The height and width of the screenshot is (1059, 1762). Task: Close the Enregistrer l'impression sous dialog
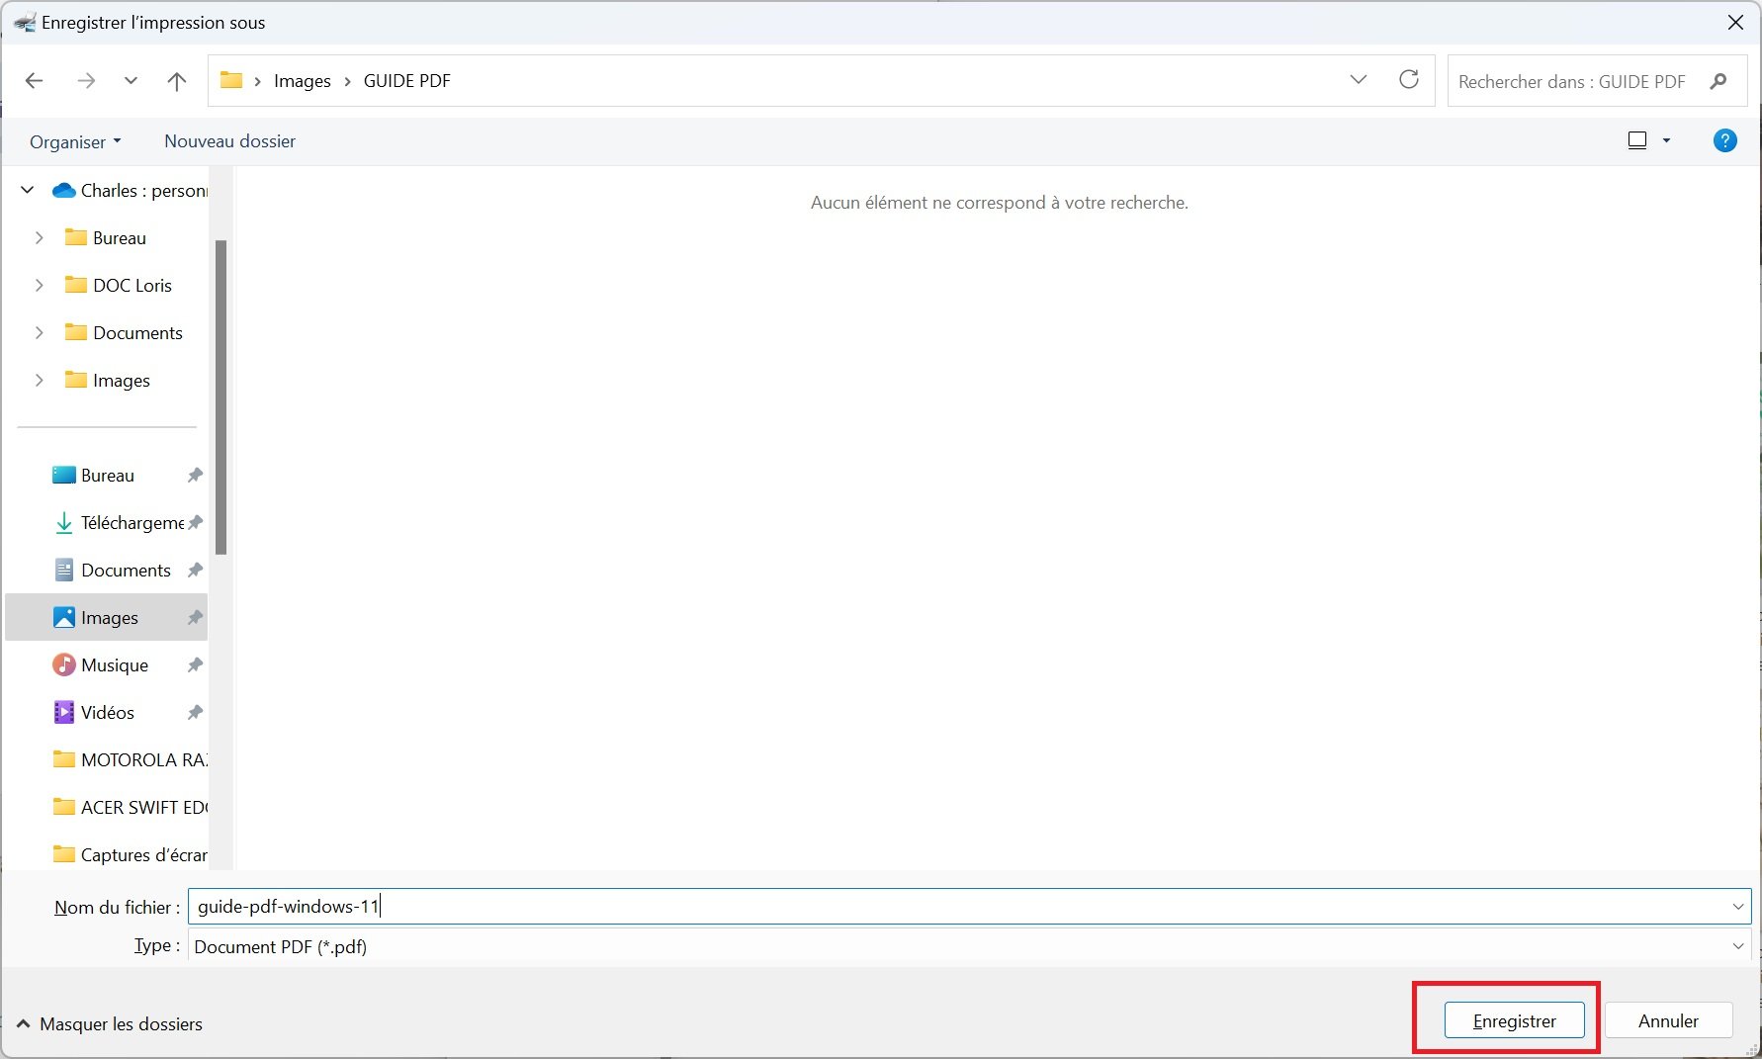tap(1735, 22)
